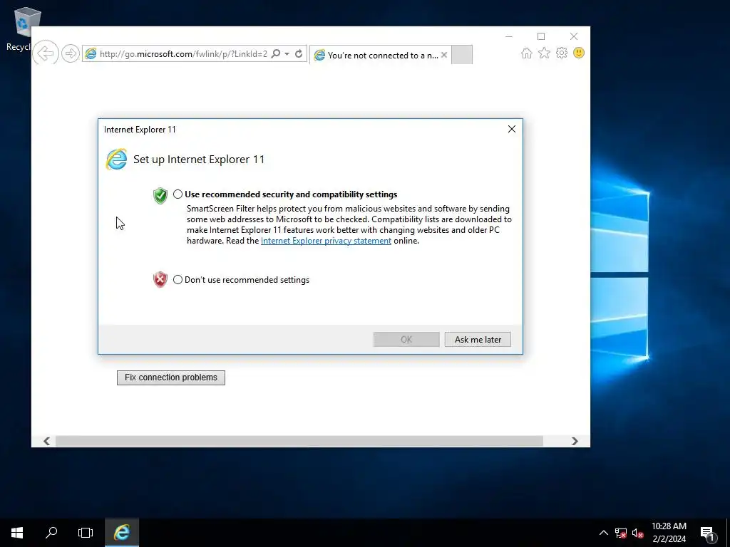
Task: Minimize the Internet Explorer window
Action: [x=509, y=36]
